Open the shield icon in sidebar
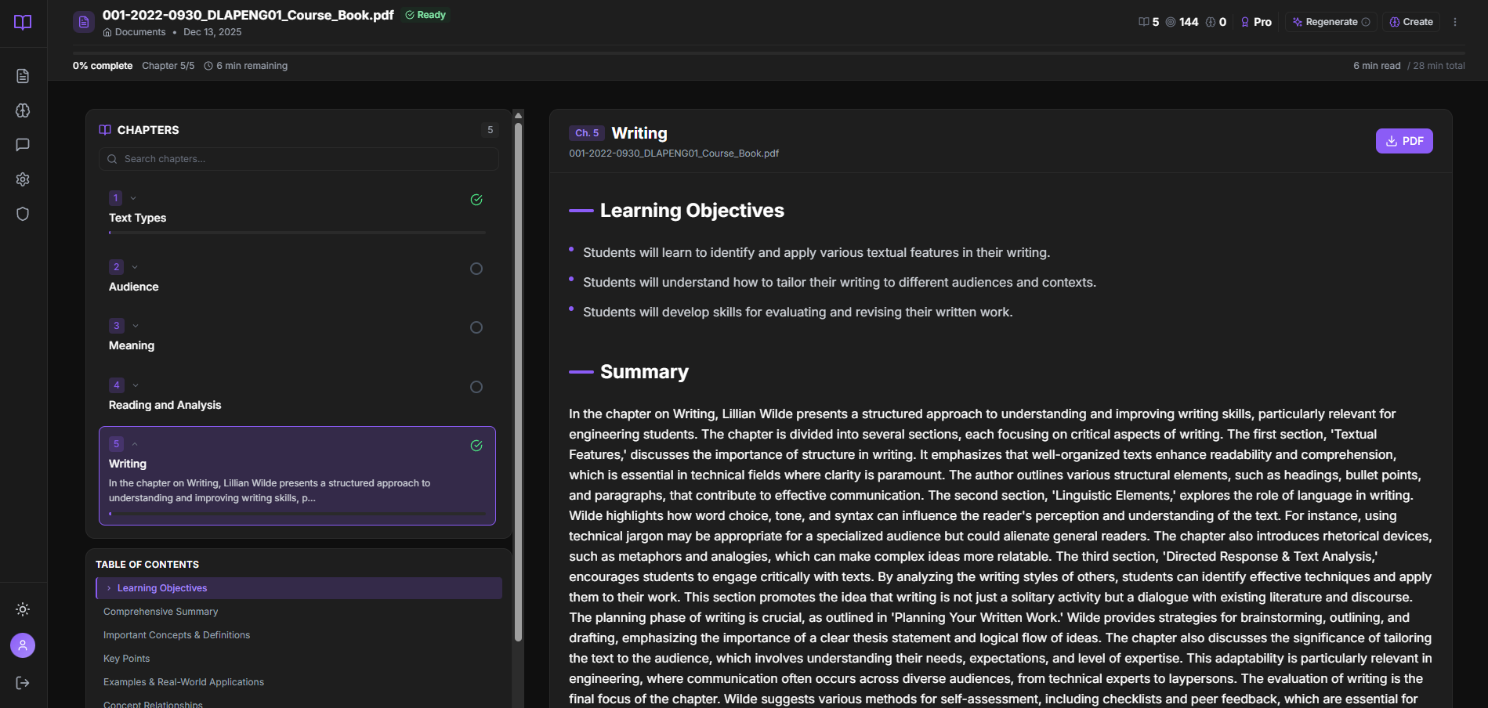1488x708 pixels. pyautogui.click(x=23, y=214)
